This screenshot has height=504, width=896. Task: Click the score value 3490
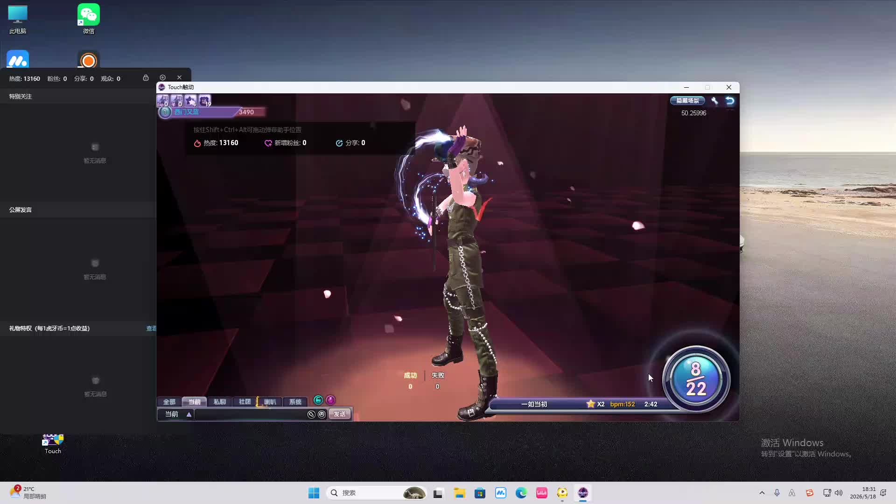point(246,112)
